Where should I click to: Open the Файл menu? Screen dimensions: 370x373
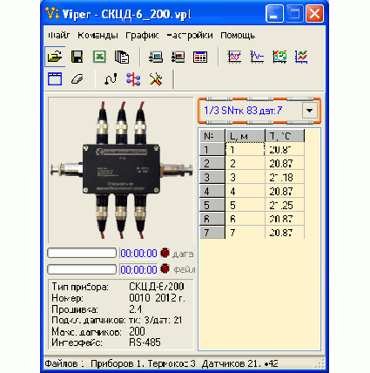[x=59, y=35]
